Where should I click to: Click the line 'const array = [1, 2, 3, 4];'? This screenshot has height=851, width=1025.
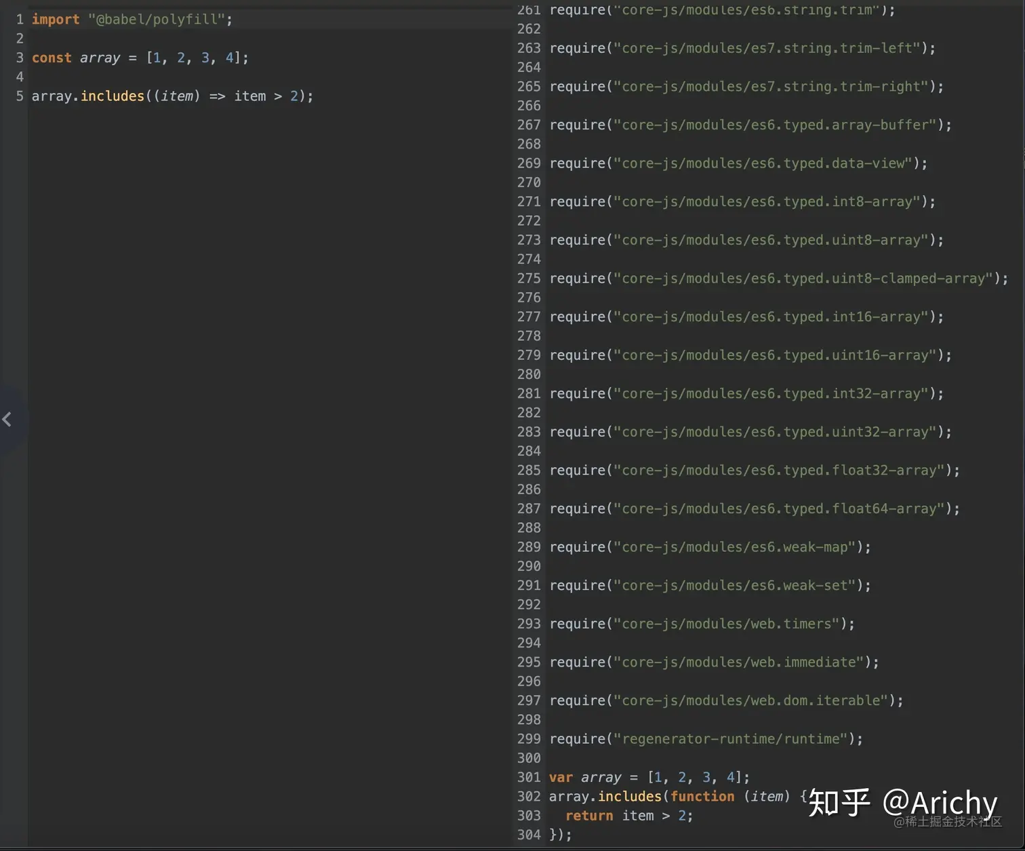140,58
